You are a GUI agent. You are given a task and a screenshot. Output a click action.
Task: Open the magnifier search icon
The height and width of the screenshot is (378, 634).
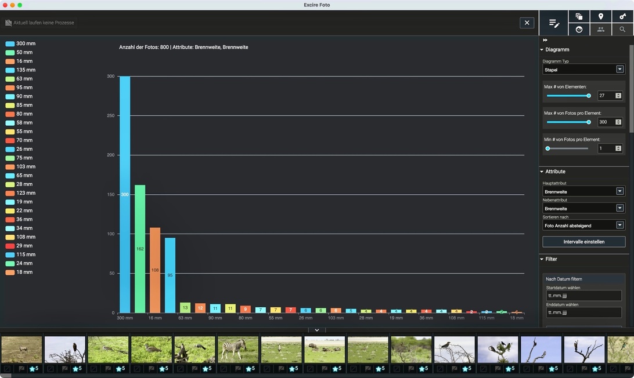tap(622, 30)
